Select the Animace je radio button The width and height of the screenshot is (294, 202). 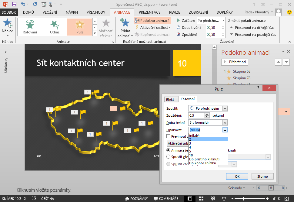pyautogui.click(x=169, y=150)
